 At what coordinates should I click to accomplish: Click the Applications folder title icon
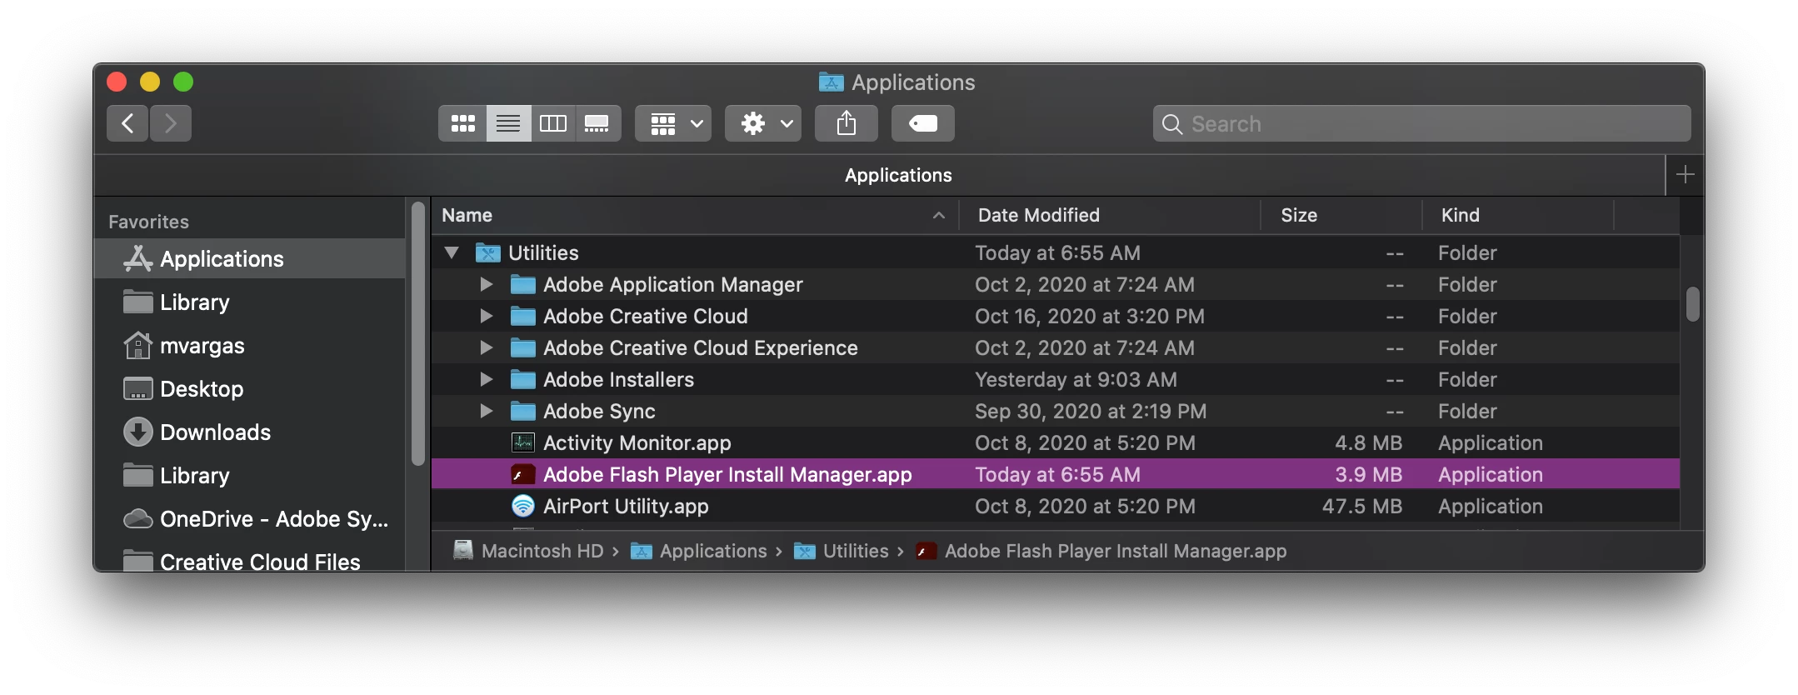(831, 82)
